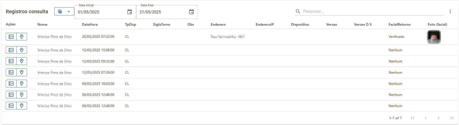Sort by the DataHora column header
The image size is (459, 125).
tap(90, 24)
